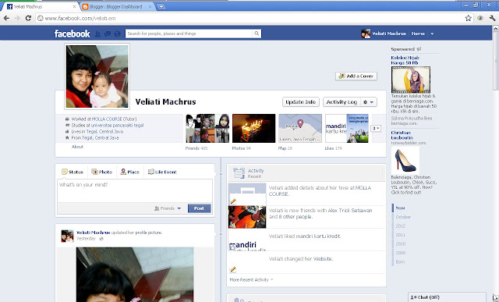Viewport: 499px width, 302px height.
Task: Click small avatar on profile picture post
Action: tap(68, 236)
